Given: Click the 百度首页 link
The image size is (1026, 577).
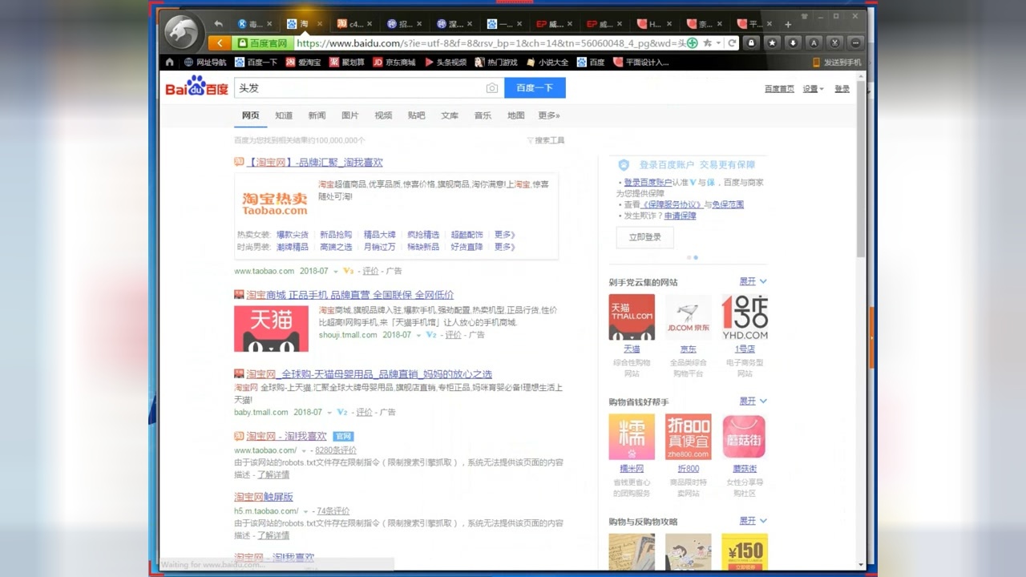Looking at the screenshot, I should pos(779,89).
